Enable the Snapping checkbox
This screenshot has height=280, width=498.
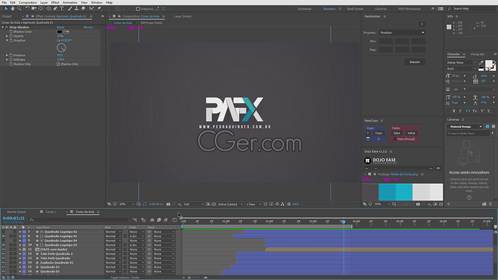click(138, 9)
